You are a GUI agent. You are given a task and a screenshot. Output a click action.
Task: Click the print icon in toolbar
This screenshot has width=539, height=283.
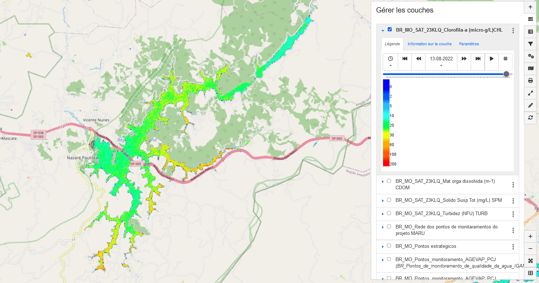click(x=530, y=80)
